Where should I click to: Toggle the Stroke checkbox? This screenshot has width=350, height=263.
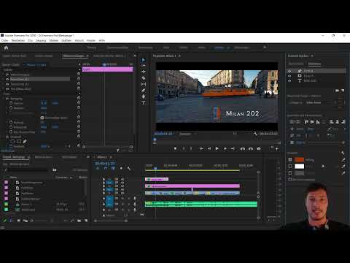point(290,166)
